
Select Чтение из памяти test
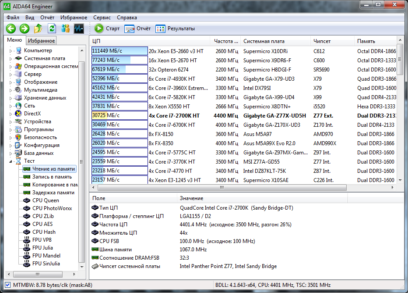coord(49,169)
